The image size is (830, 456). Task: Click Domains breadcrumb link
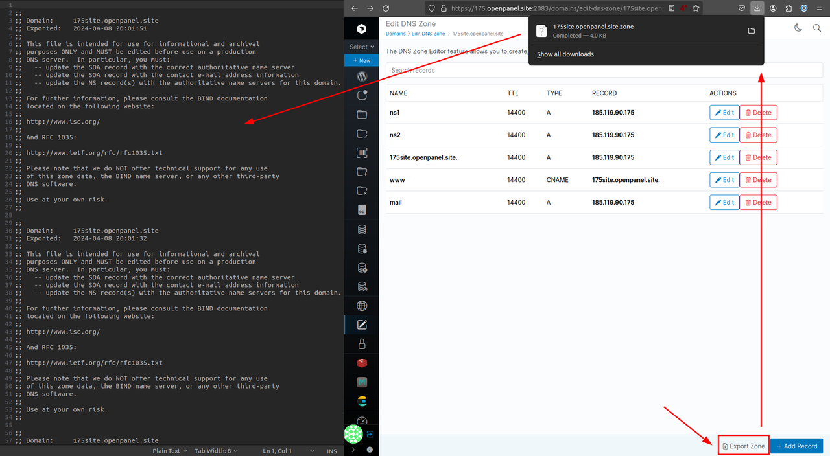396,33
